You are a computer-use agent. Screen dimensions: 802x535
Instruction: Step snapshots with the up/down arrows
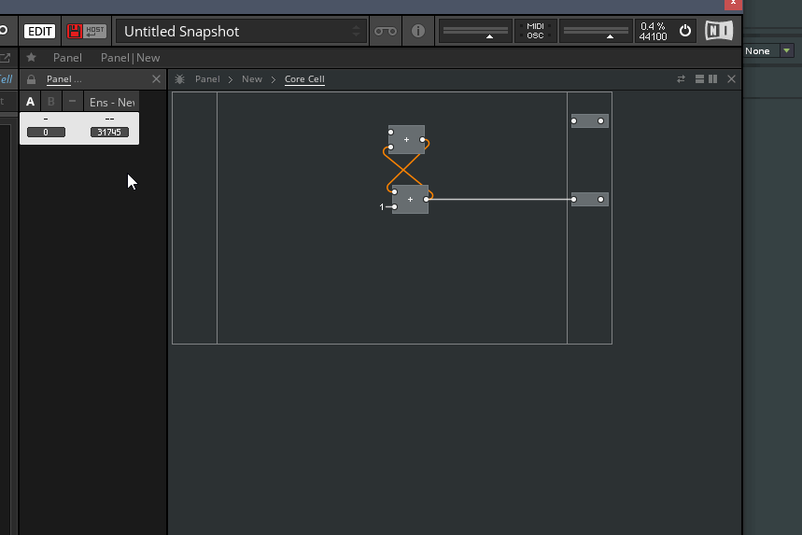pyautogui.click(x=356, y=31)
